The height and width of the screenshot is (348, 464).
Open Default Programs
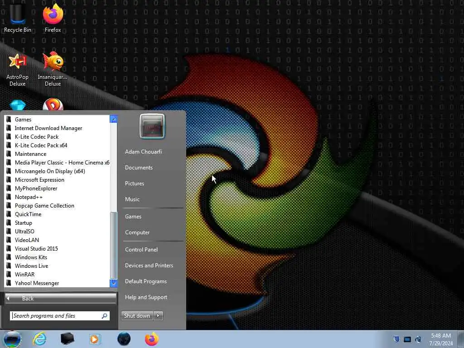pos(146,281)
